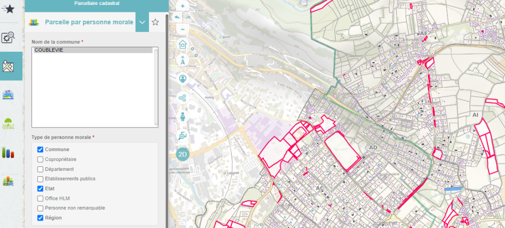The width and height of the screenshot is (505, 228).
Task: Tick the Département checkbox
Action: click(40, 169)
